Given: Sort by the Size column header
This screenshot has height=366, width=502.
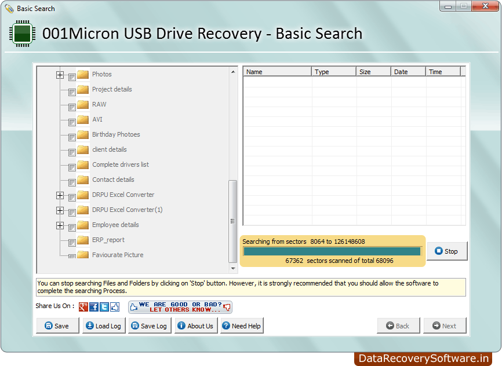Looking at the screenshot, I should pos(374,72).
